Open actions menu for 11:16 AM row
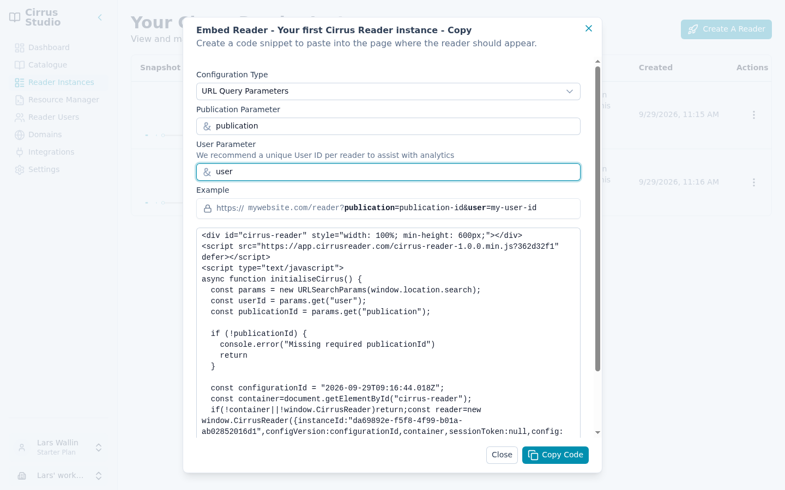 pyautogui.click(x=754, y=182)
